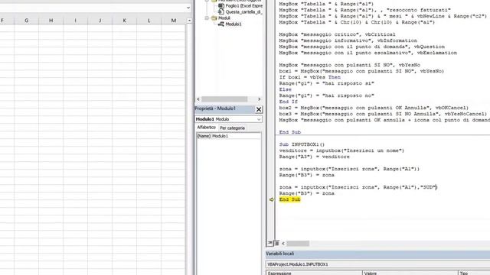
Task: Click the code window horizontal scrollbar thumb
Action: pyautogui.click(x=298, y=243)
